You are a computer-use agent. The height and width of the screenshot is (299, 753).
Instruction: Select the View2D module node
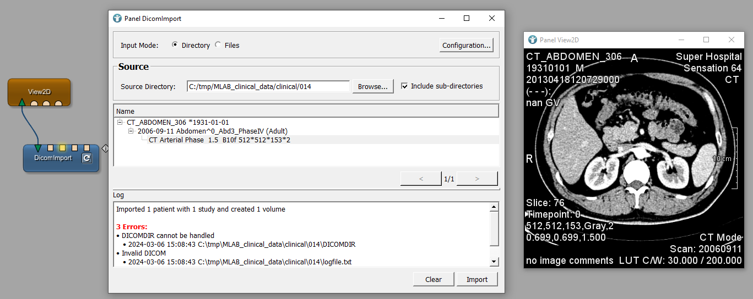39,91
